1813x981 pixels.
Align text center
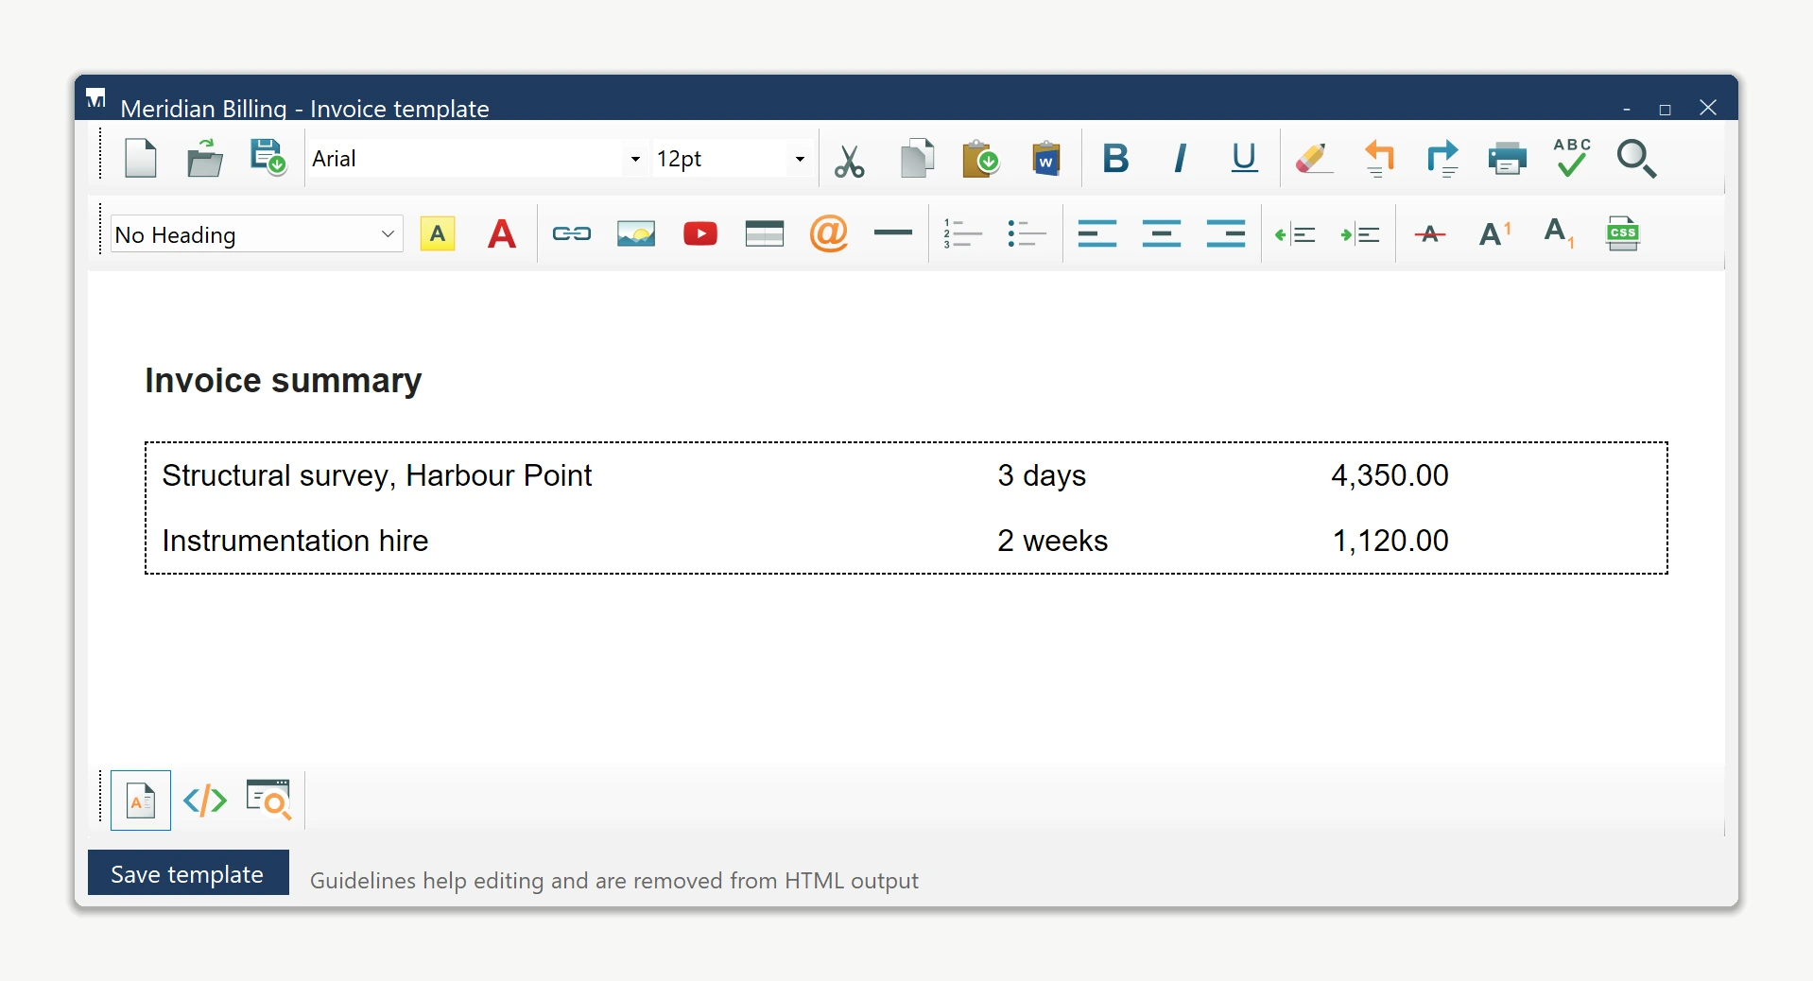pos(1162,233)
